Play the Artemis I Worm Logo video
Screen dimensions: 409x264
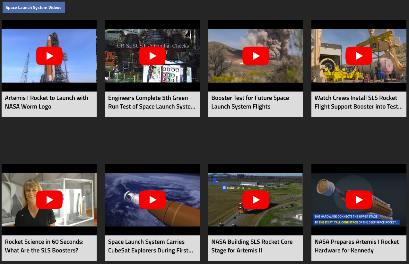click(49, 56)
